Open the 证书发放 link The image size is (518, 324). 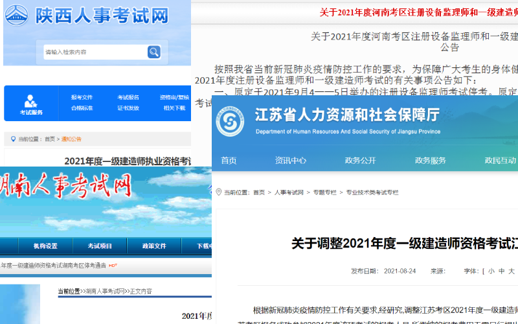pyautogui.click(x=128, y=108)
